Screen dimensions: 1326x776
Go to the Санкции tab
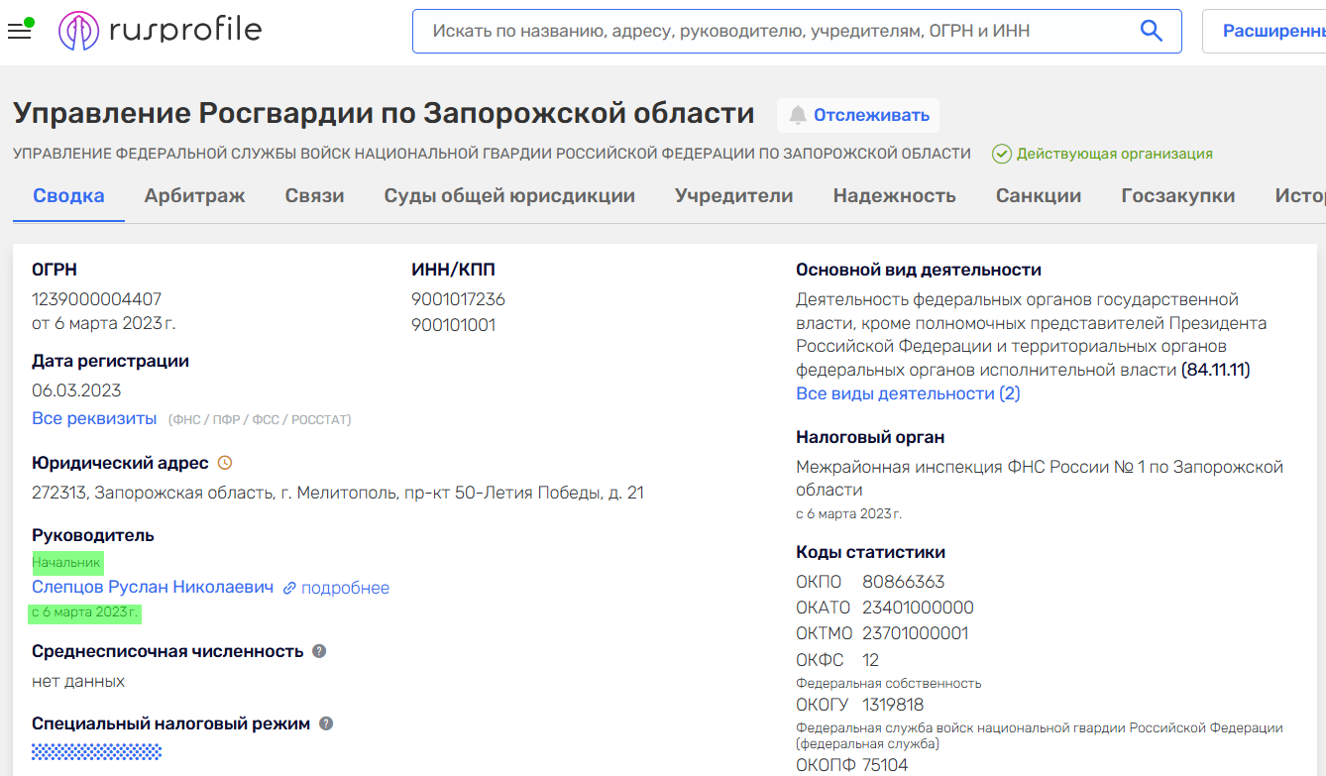pyautogui.click(x=1038, y=195)
